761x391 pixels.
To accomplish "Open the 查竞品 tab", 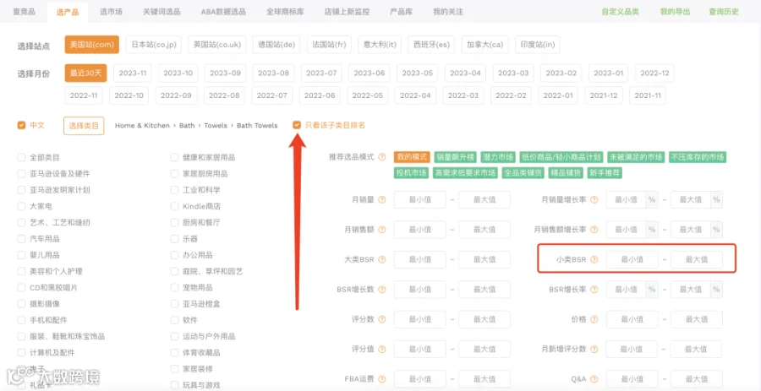I will pyautogui.click(x=24, y=12).
